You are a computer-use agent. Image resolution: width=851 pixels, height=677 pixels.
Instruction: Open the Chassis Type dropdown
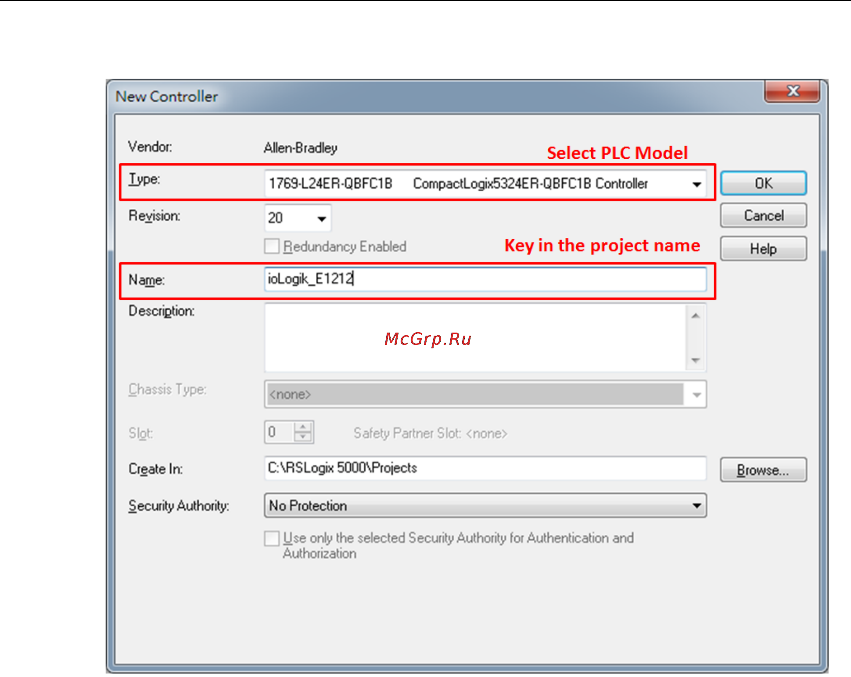[x=485, y=394]
